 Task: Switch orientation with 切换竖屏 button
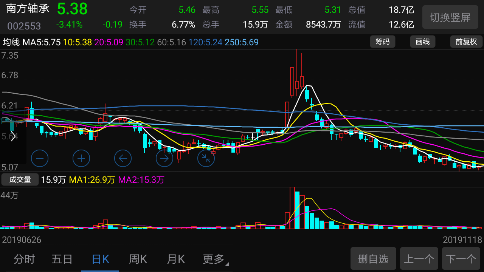pyautogui.click(x=450, y=17)
